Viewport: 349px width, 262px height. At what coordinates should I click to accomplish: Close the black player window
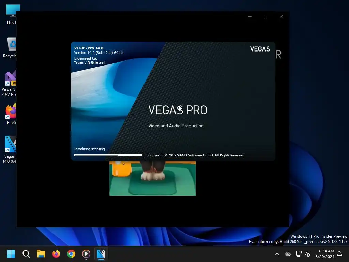tap(281, 17)
